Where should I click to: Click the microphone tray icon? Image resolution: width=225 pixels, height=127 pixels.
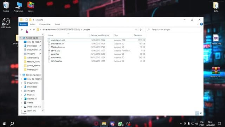tap(189, 124)
